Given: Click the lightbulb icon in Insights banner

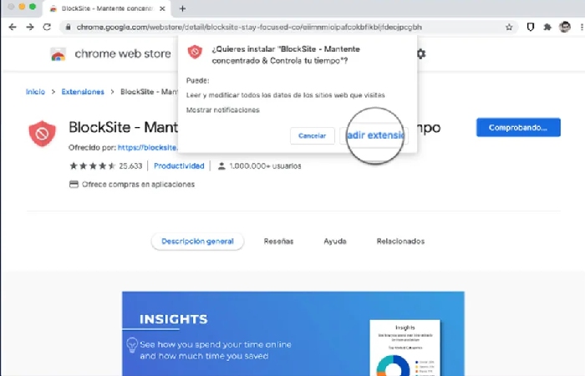Looking at the screenshot, I should (x=132, y=345).
